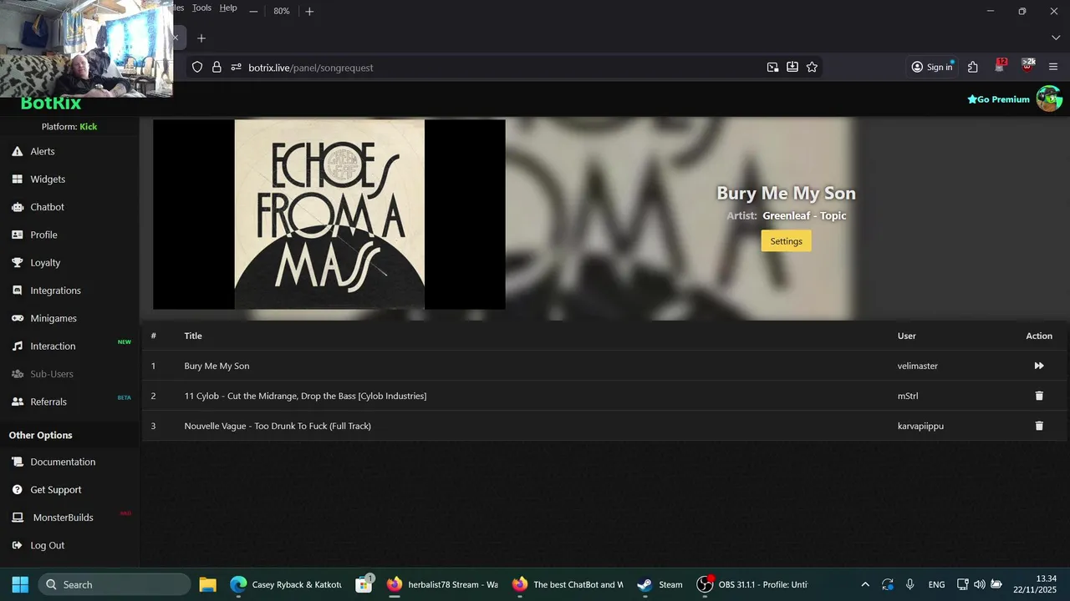
Task: Open the Help menu
Action: point(228,8)
